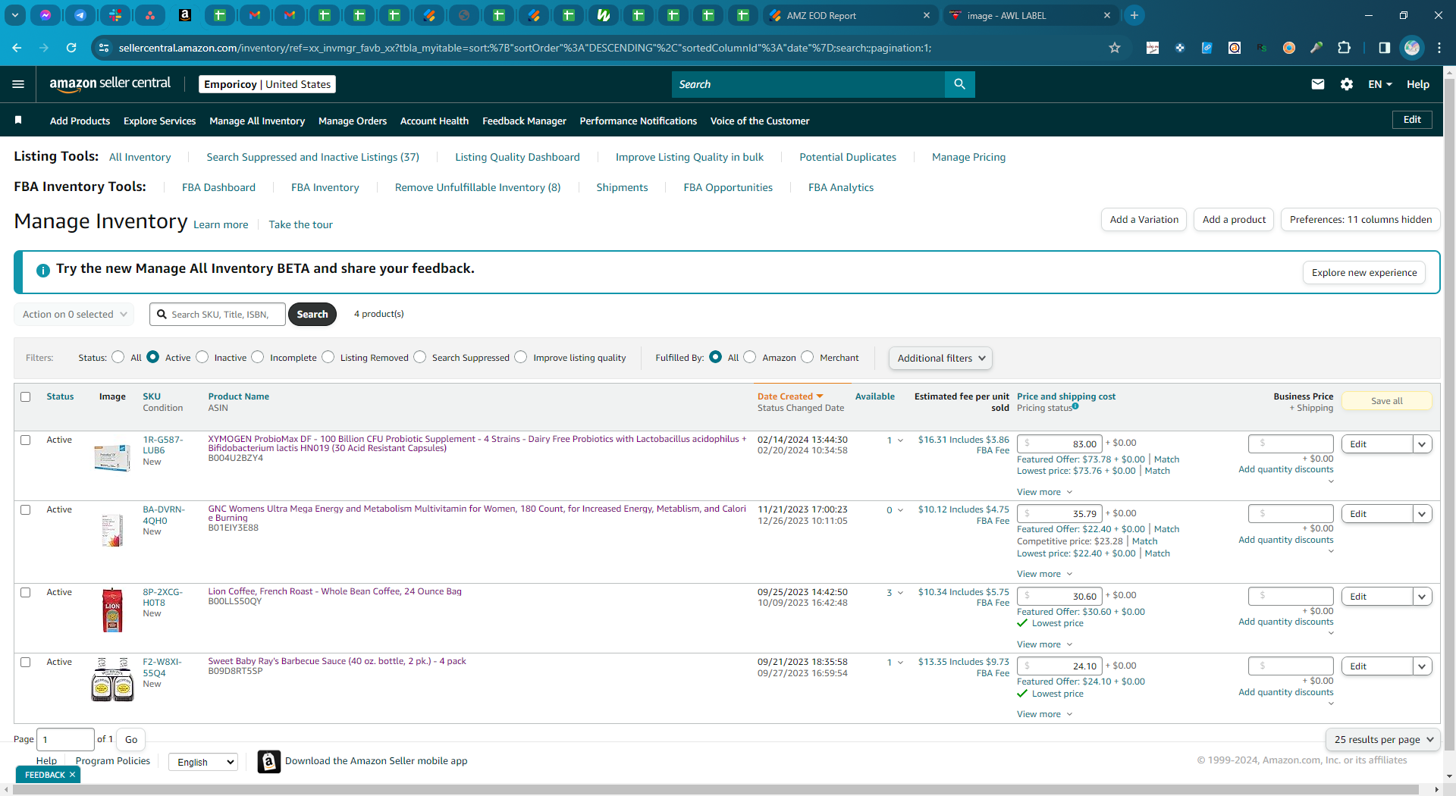The image size is (1456, 796).
Task: Select the Merchant fulfilled-by radio button
Action: pyautogui.click(x=808, y=357)
